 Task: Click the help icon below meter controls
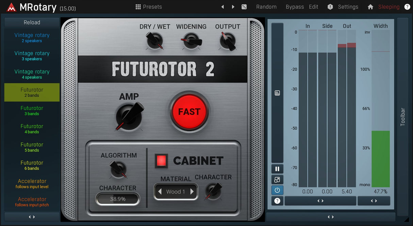[277, 201]
